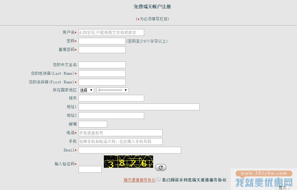
Task: Focus the Email input field
Action: coord(130,150)
